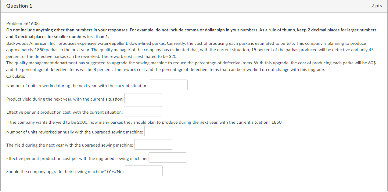Select the yield input for upgraded sewing machine
This screenshot has width=388, height=192.
coord(153,144)
